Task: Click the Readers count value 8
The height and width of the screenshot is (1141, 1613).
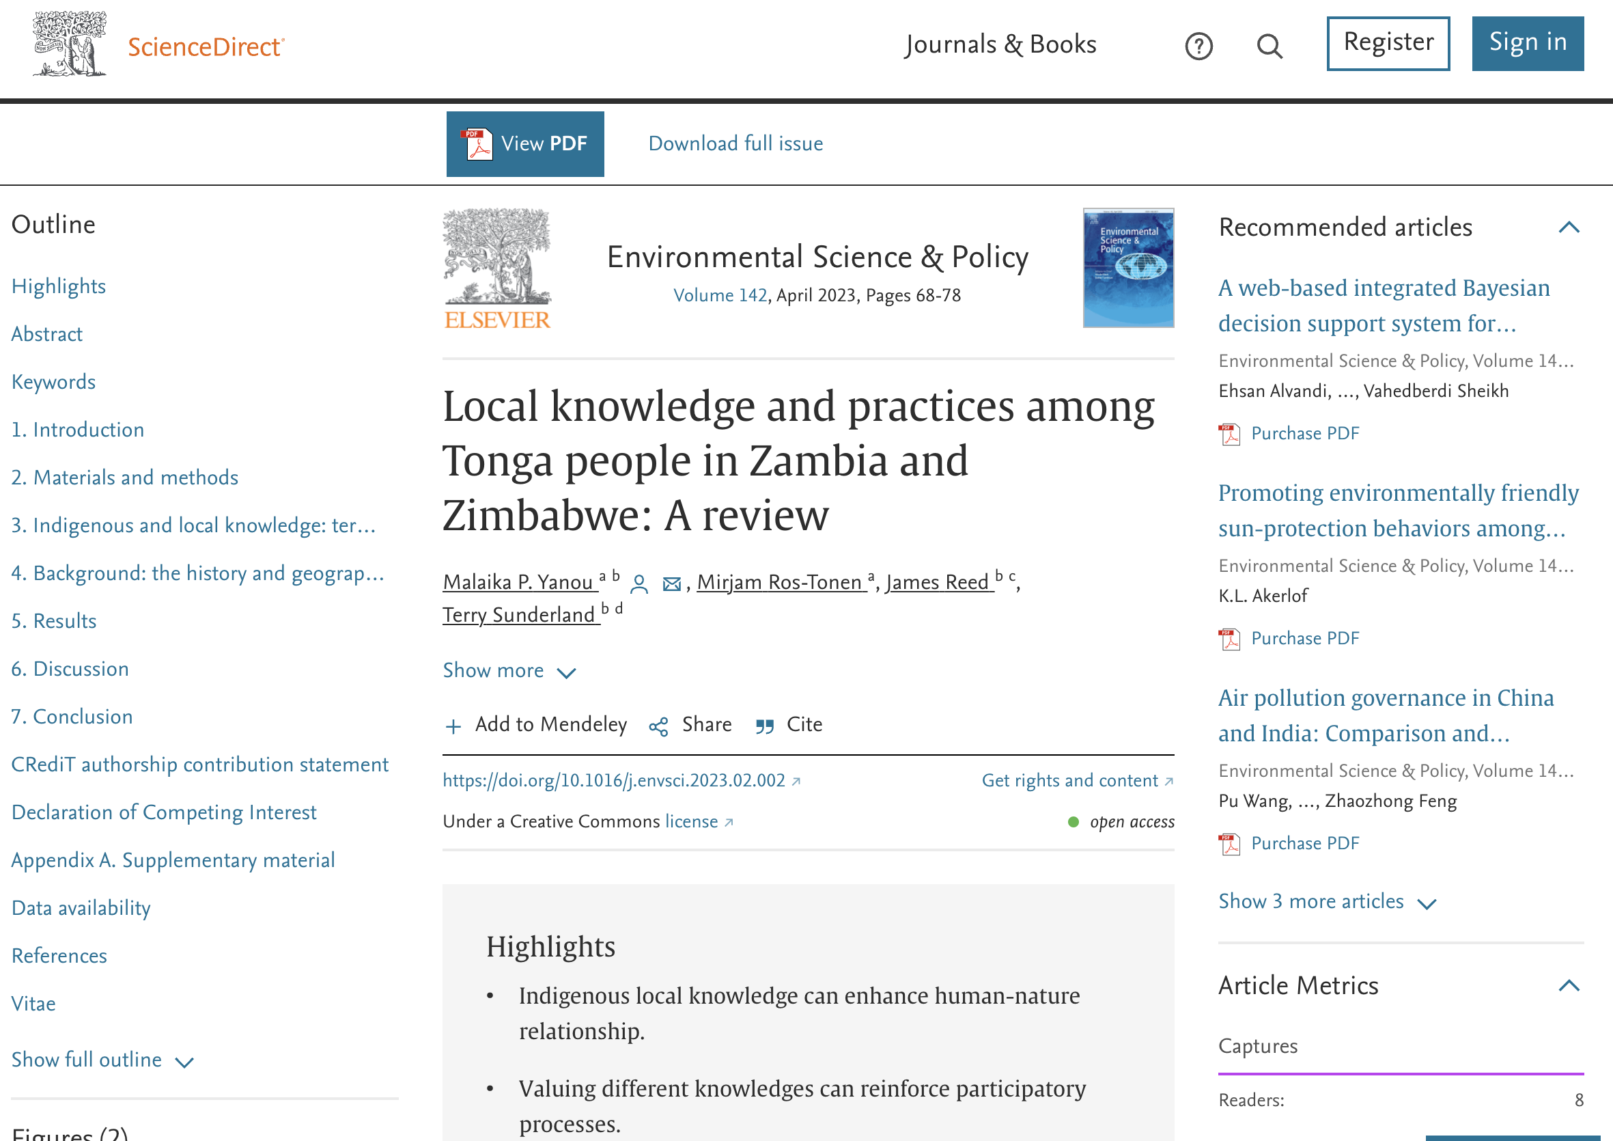Action: pos(1579,1100)
